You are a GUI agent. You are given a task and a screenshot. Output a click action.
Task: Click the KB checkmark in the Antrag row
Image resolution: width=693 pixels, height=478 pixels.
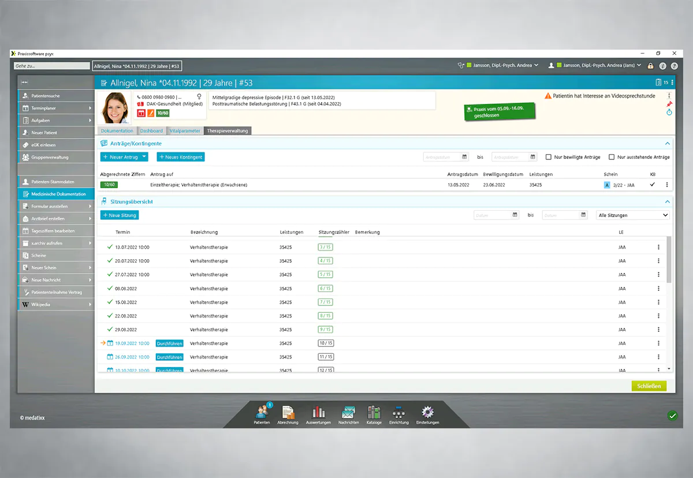[653, 185]
